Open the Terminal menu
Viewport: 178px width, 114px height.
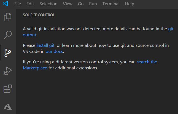(111, 4)
